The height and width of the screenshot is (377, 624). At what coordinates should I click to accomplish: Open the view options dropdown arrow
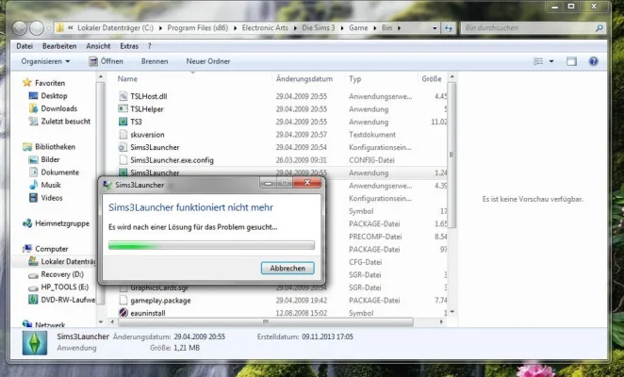tap(551, 61)
